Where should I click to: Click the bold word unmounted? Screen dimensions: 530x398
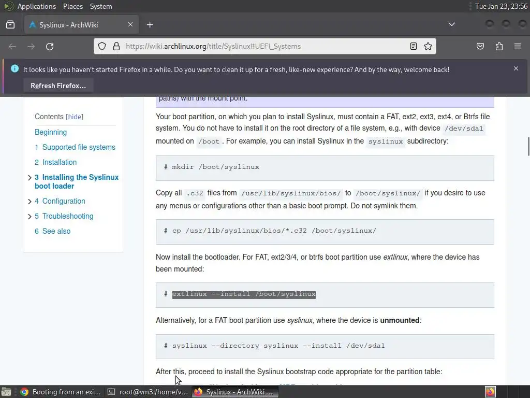point(400,320)
